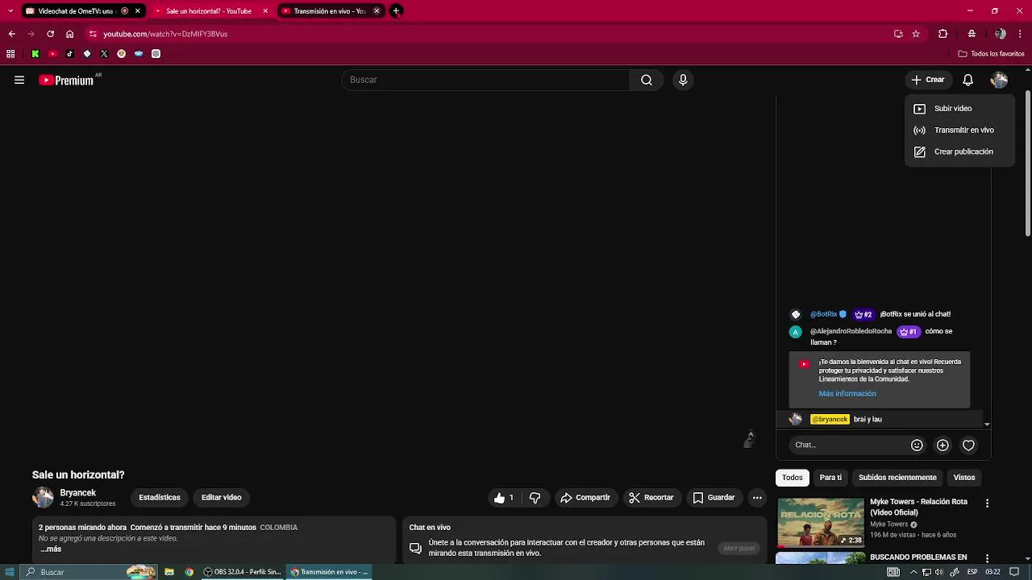The image size is (1032, 580).
Task: Open the taskbar volume control
Action: point(939,572)
